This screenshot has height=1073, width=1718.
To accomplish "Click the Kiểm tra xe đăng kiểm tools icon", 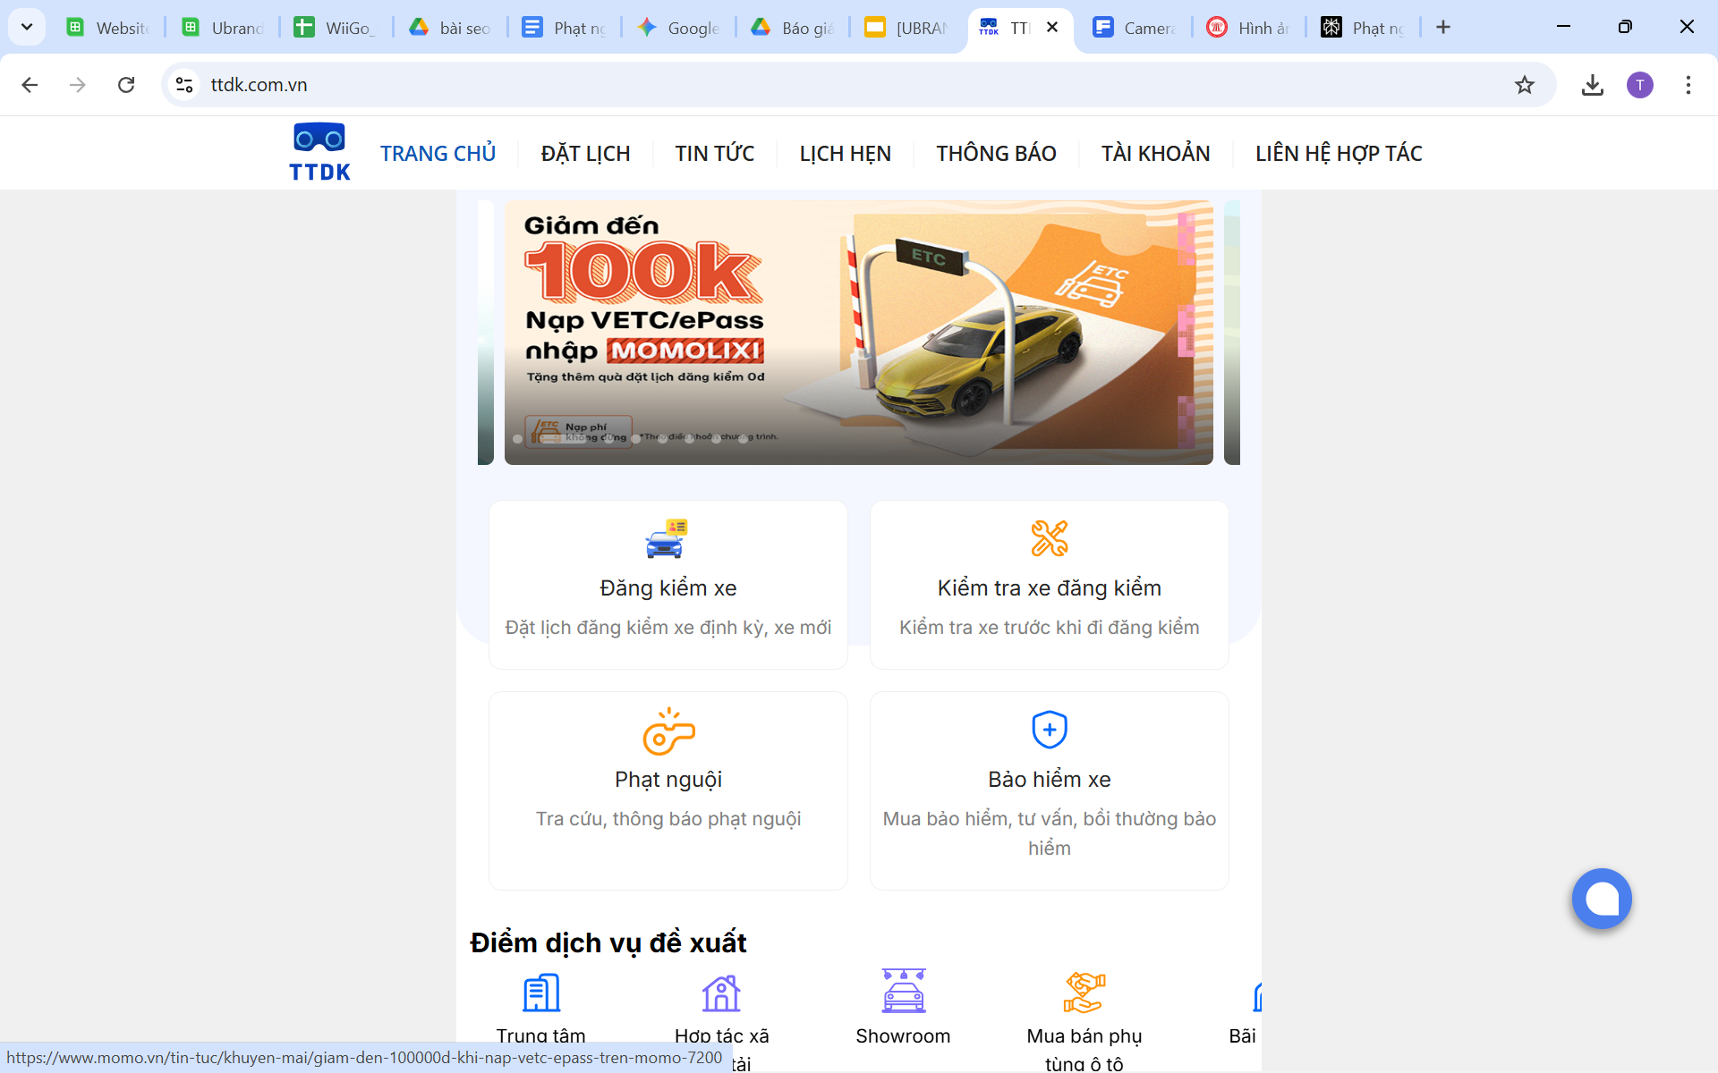I will tap(1049, 538).
